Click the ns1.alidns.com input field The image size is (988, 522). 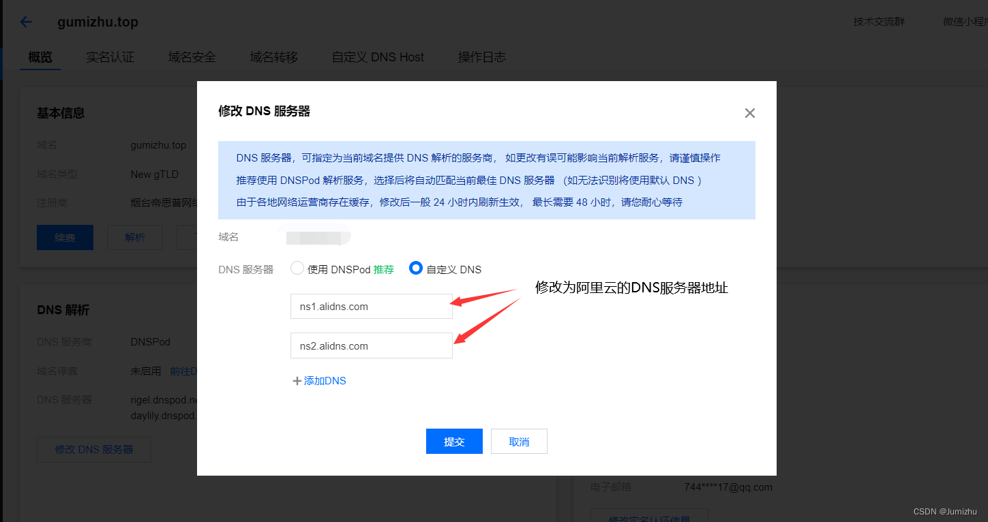coord(371,306)
